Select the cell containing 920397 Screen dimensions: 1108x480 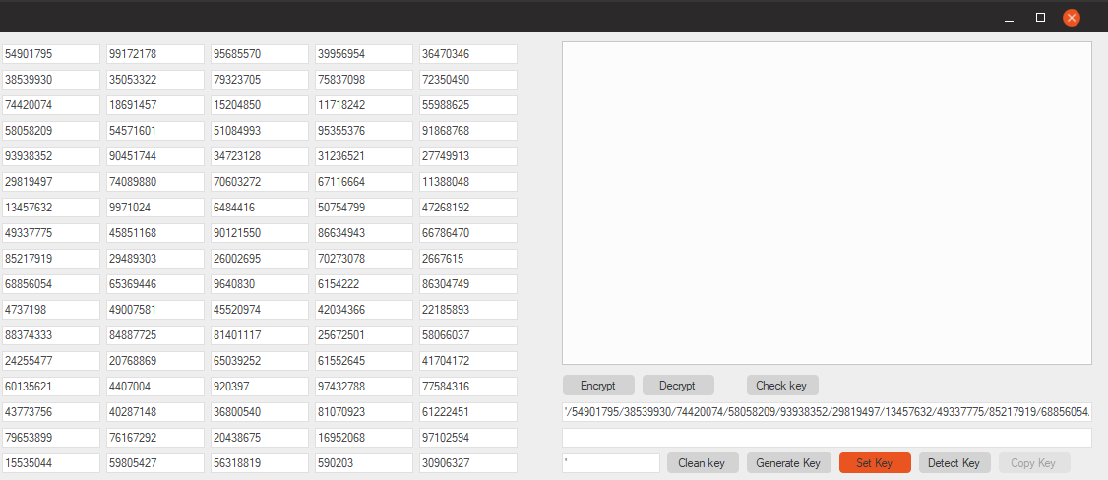(260, 387)
